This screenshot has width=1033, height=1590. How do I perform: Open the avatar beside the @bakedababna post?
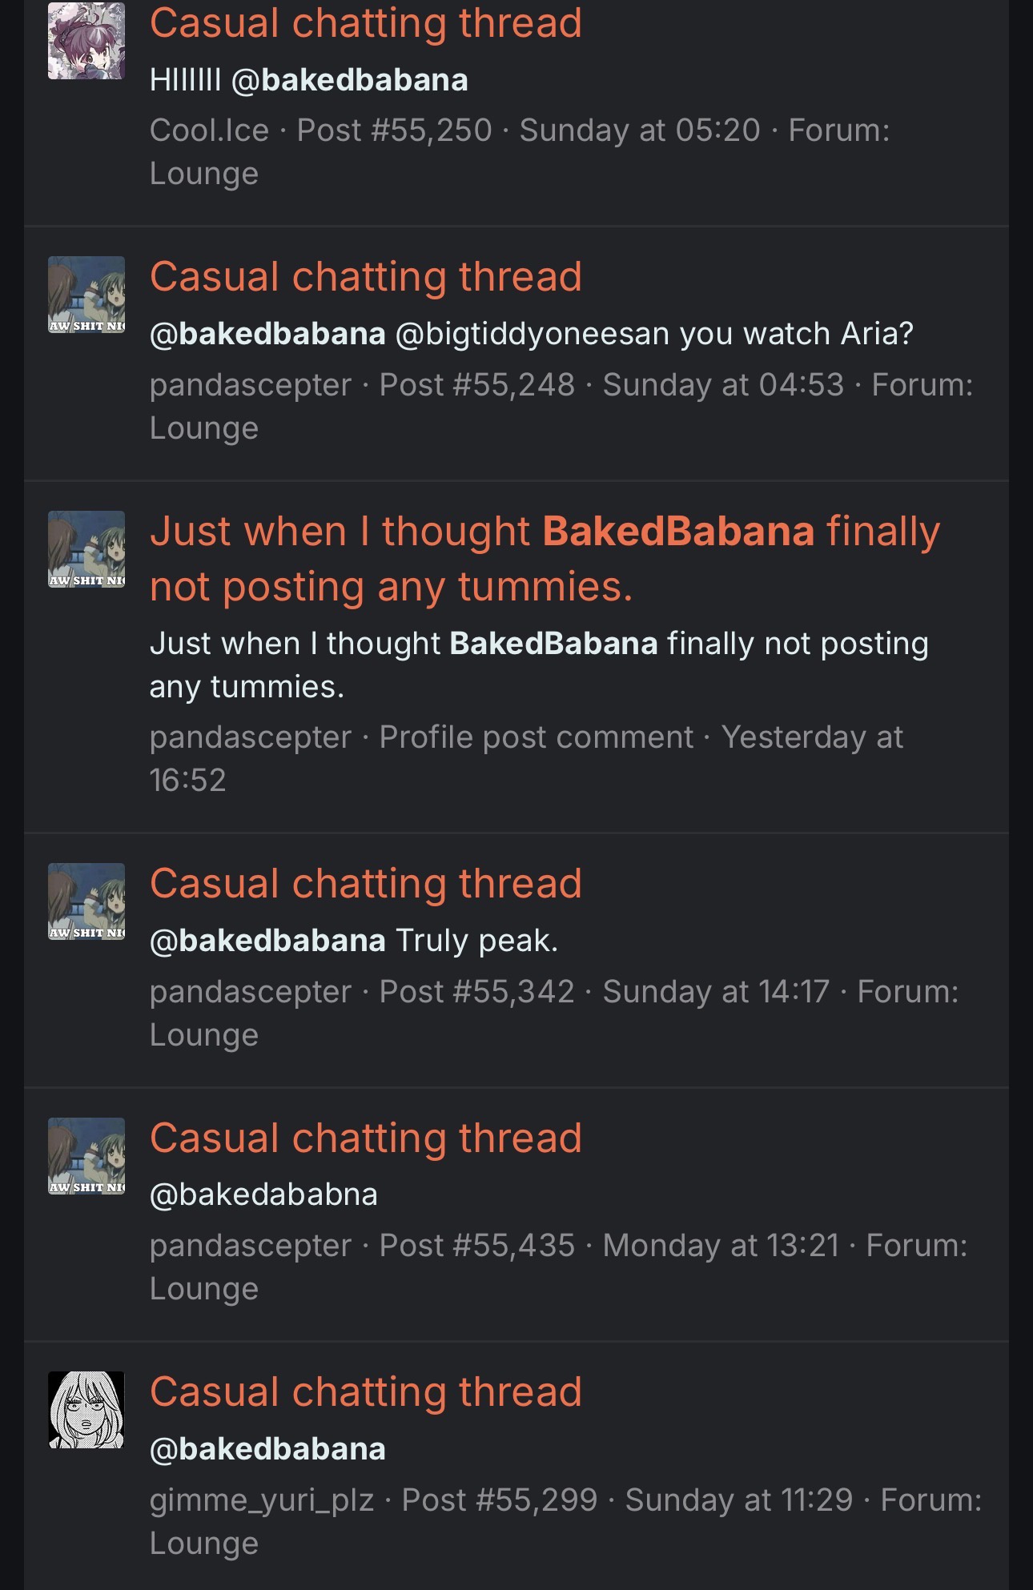[86, 1156]
